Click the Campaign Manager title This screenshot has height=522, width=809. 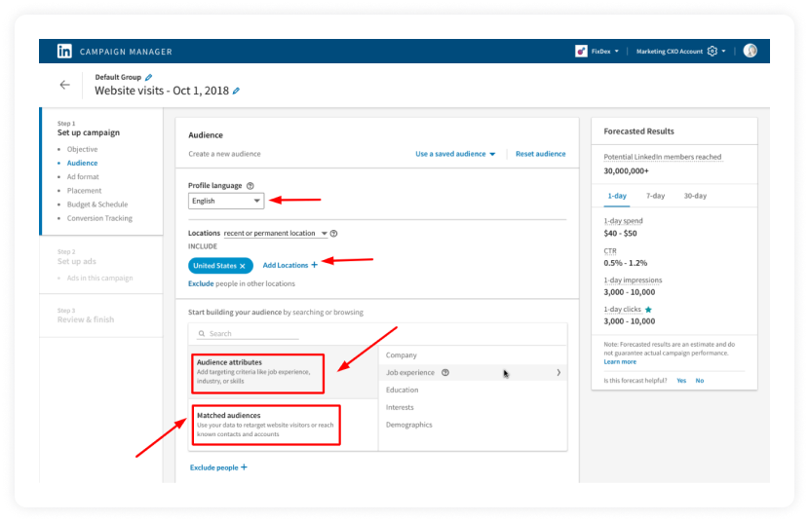[x=126, y=52]
